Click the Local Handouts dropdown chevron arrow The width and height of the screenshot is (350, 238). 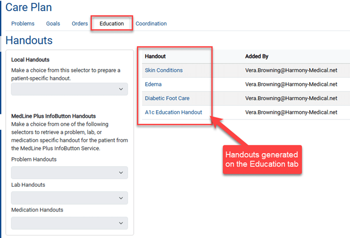121,89
